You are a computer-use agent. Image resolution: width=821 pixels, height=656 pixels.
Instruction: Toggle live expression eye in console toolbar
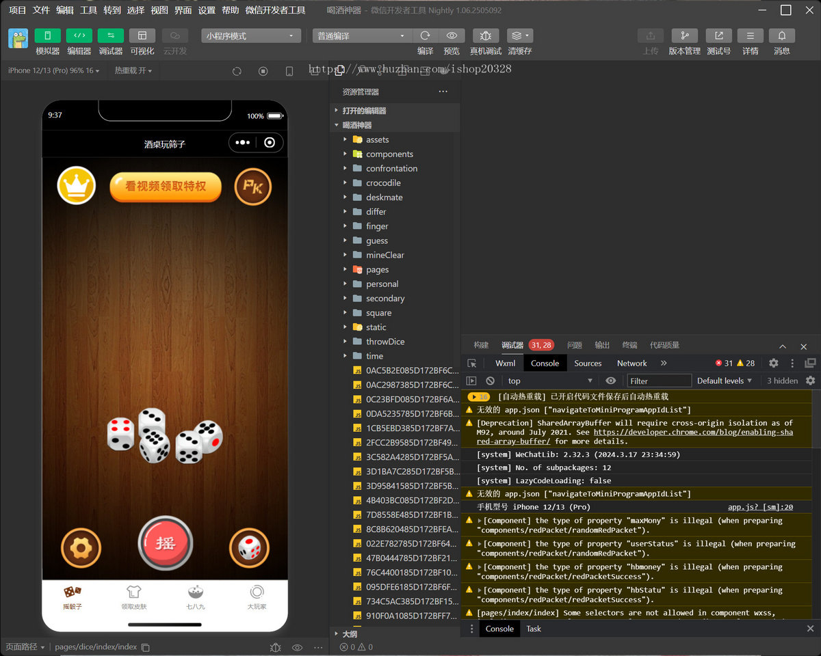[x=611, y=381]
